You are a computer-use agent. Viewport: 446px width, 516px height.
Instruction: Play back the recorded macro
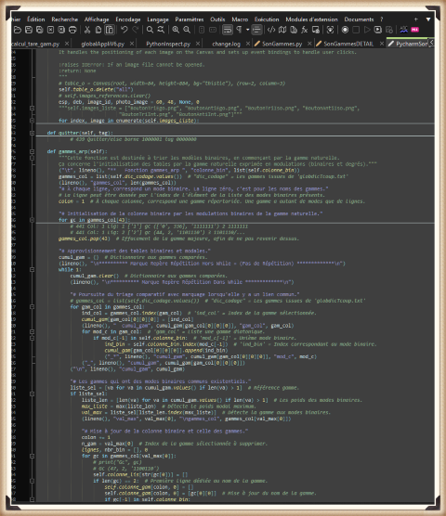coord(367,30)
